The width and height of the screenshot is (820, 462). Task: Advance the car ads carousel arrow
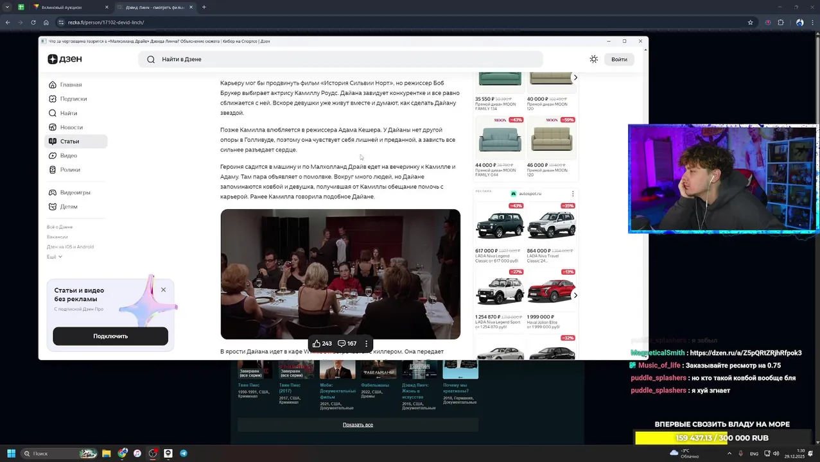[x=575, y=295]
